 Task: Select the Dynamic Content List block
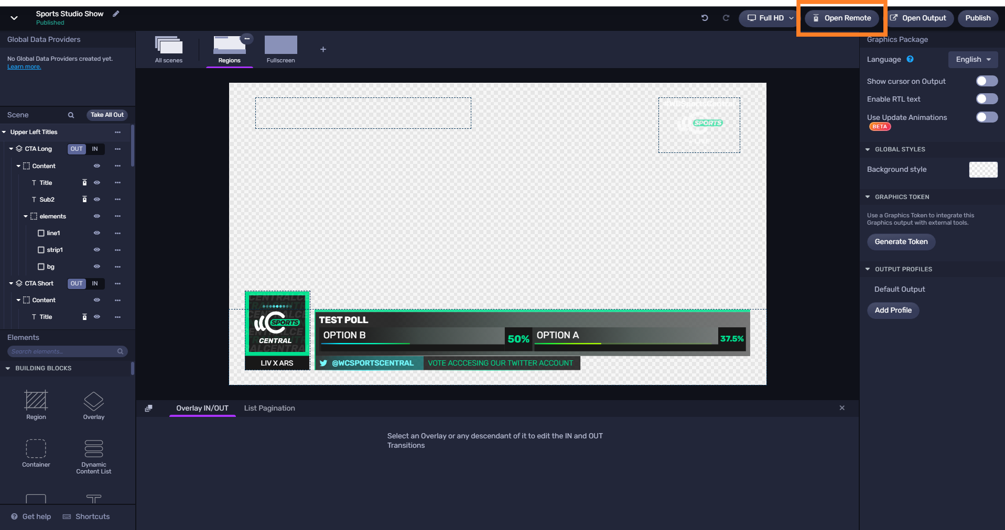click(94, 456)
